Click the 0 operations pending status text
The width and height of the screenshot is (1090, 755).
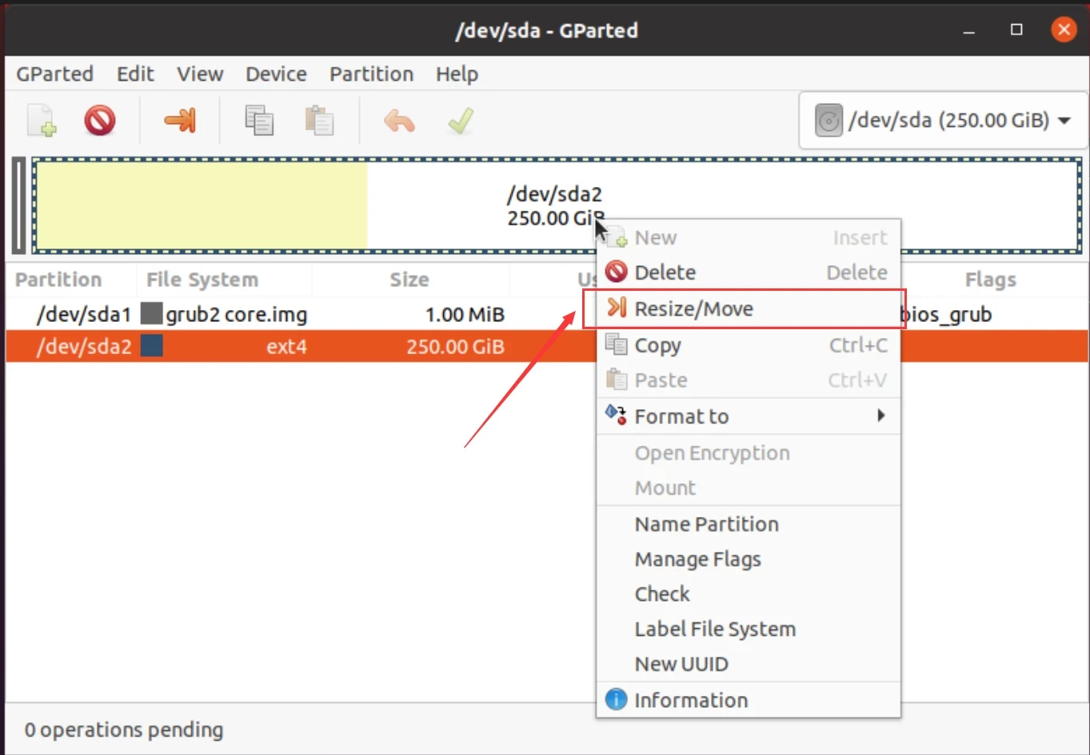tap(124, 729)
